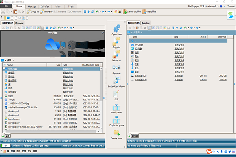This screenshot has height=157, width=236.
Task: Click the Create Item folder icon in center panel
Action: [x=116, y=133]
